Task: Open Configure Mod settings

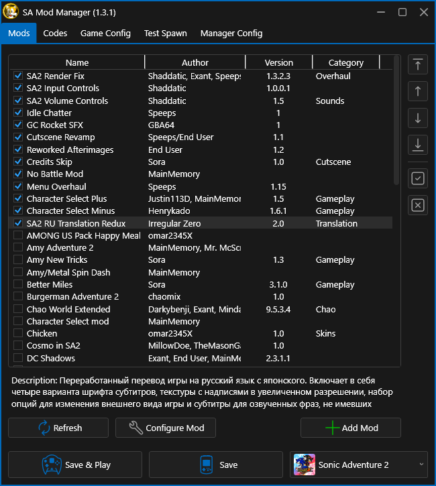Action: pyautogui.click(x=166, y=428)
